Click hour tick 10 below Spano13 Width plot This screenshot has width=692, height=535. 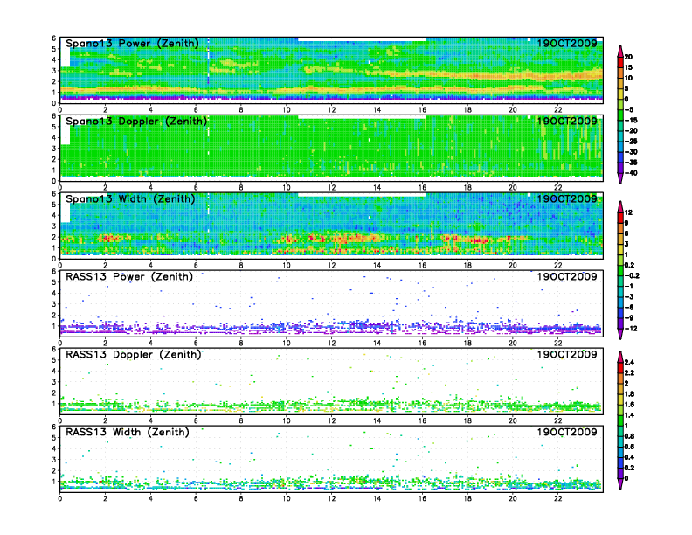coord(287,265)
